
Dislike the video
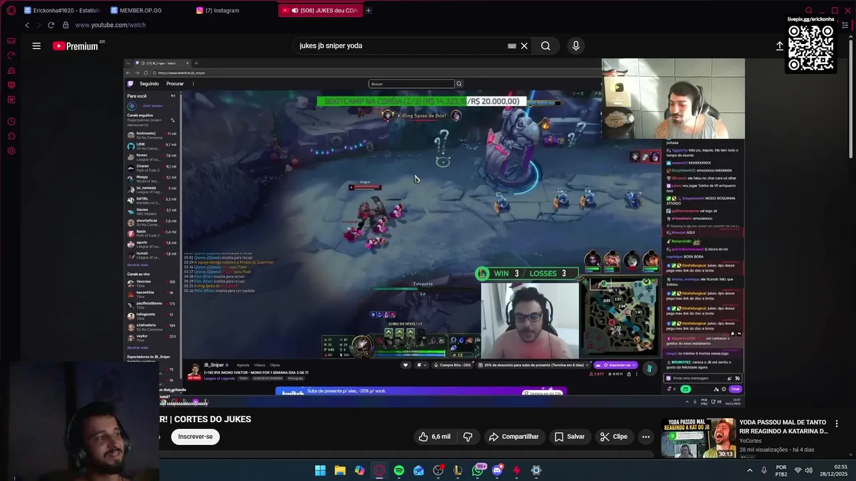coord(468,437)
